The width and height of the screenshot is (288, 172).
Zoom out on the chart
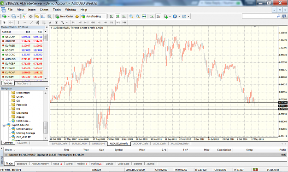pyautogui.click(x=138, y=17)
